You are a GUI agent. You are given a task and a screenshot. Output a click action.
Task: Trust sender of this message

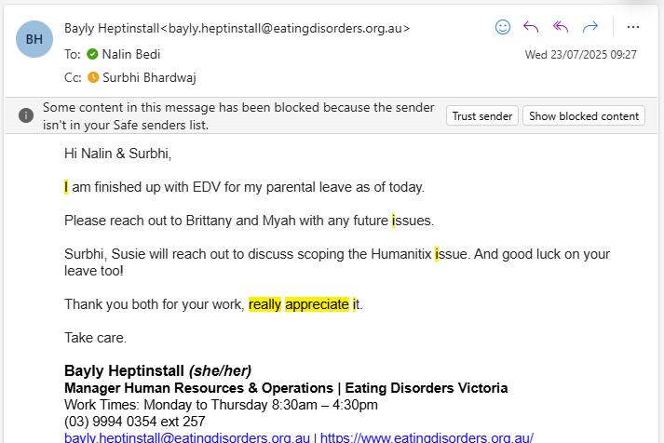(481, 115)
